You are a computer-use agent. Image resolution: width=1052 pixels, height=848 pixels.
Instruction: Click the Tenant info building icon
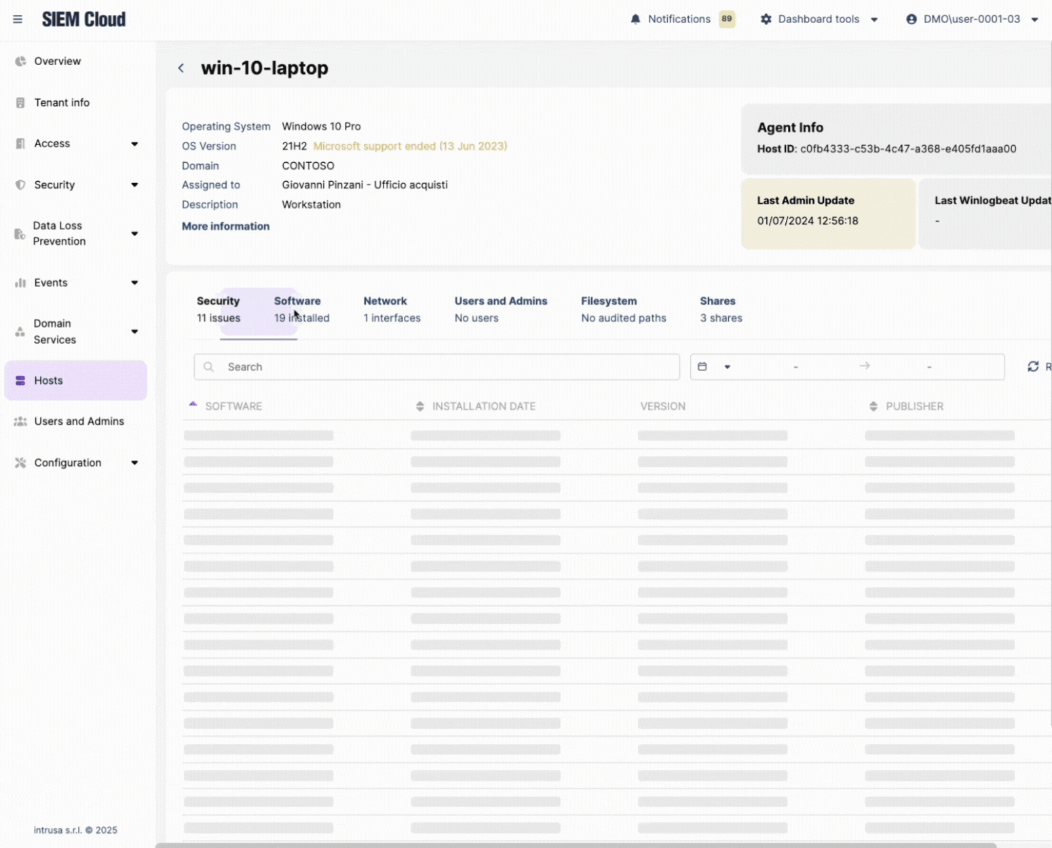(x=20, y=102)
